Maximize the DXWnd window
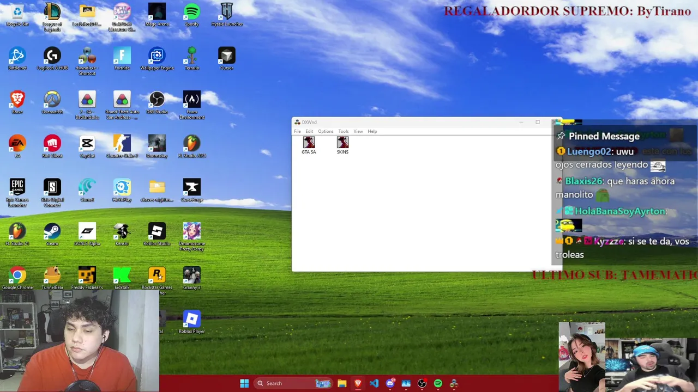 [x=537, y=122]
